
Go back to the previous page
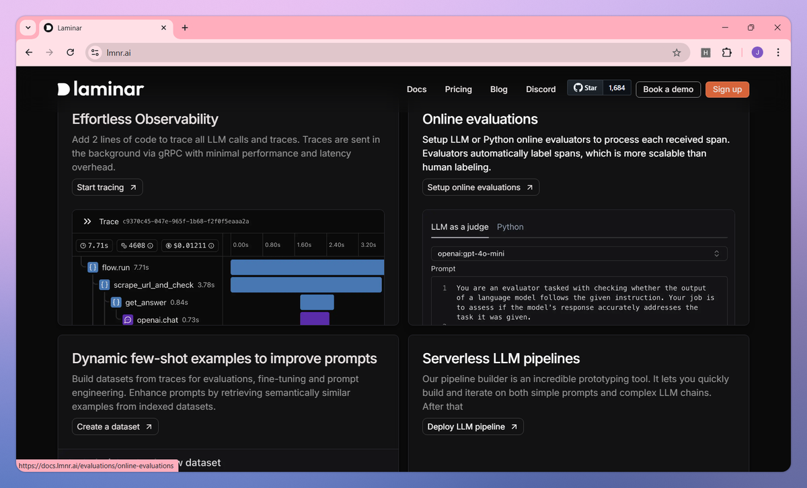coord(28,52)
